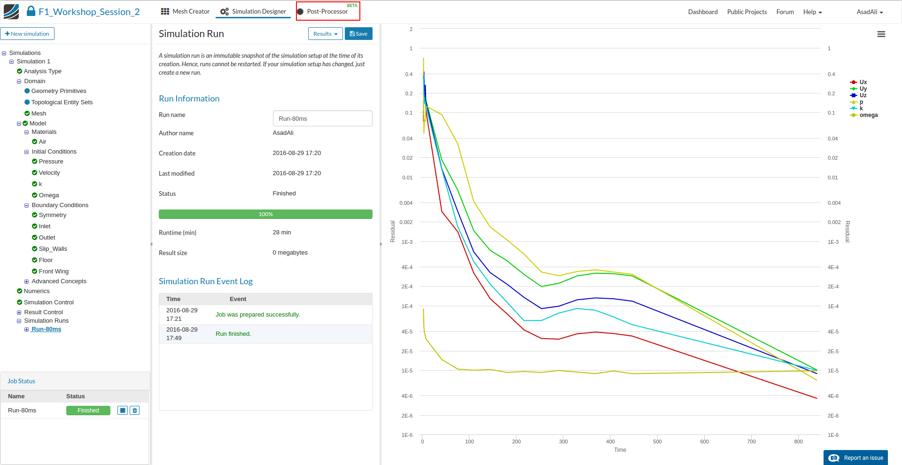This screenshot has height=465, width=902.
Task: Open the chart hamburger menu
Action: click(x=881, y=34)
